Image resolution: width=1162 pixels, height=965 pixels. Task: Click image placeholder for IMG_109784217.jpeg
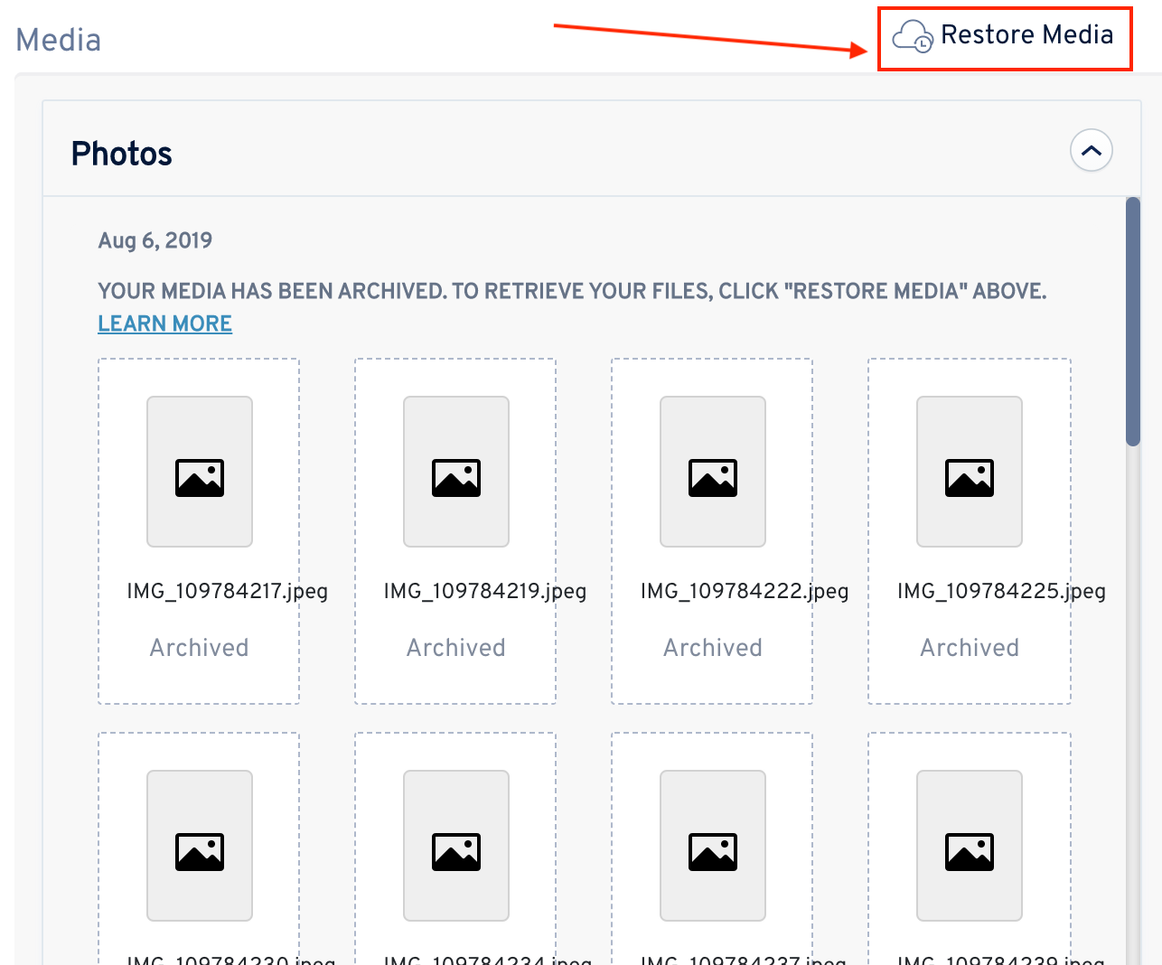click(x=200, y=472)
